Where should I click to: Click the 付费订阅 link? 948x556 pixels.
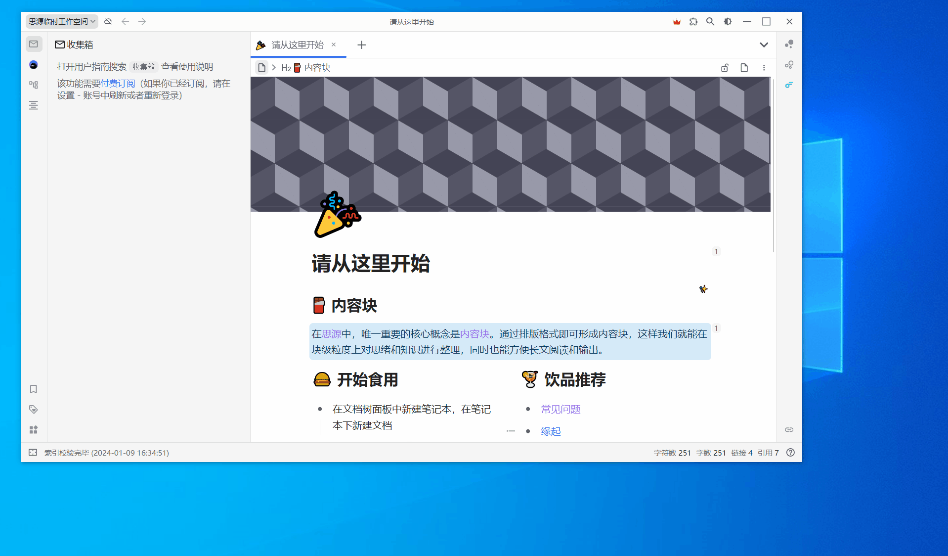pos(118,83)
